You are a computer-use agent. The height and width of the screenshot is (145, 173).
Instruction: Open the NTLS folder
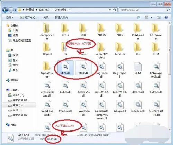coord(120,30)
